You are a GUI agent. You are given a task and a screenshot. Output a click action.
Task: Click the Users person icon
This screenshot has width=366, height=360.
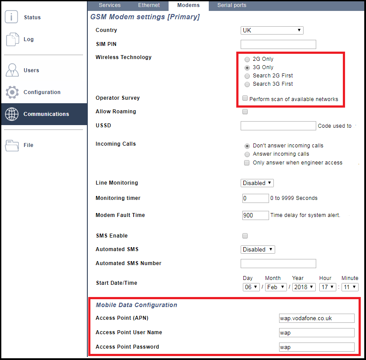click(12, 70)
